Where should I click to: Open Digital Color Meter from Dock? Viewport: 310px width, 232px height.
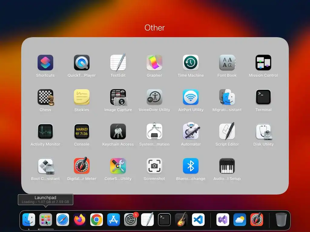tap(257, 219)
